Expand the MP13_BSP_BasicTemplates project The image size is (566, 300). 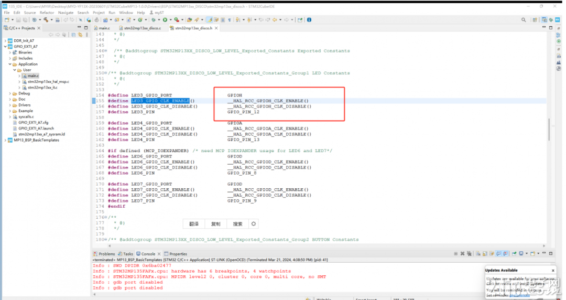click(x=5, y=140)
